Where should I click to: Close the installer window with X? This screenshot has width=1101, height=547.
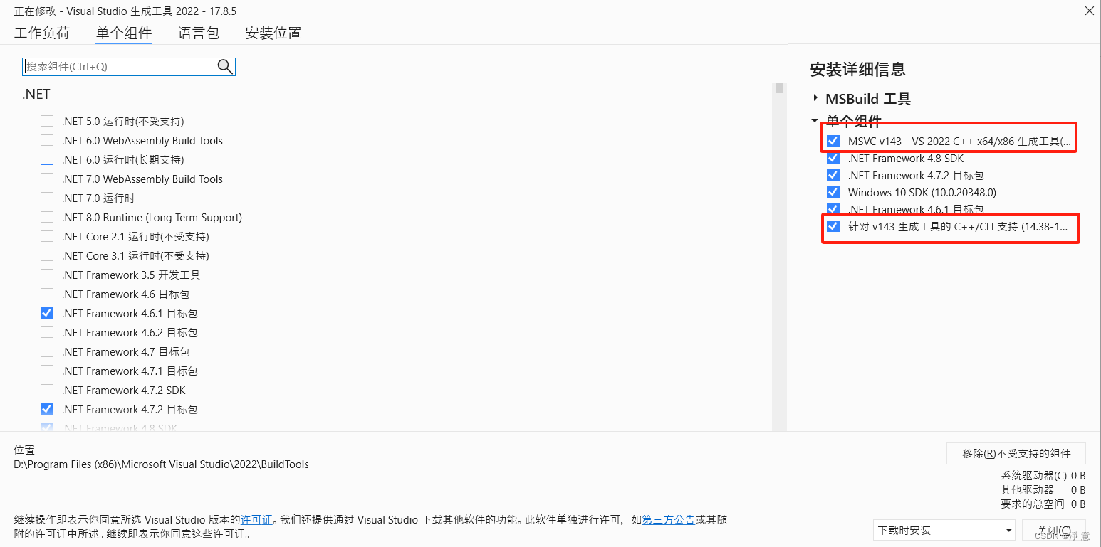(x=1089, y=11)
